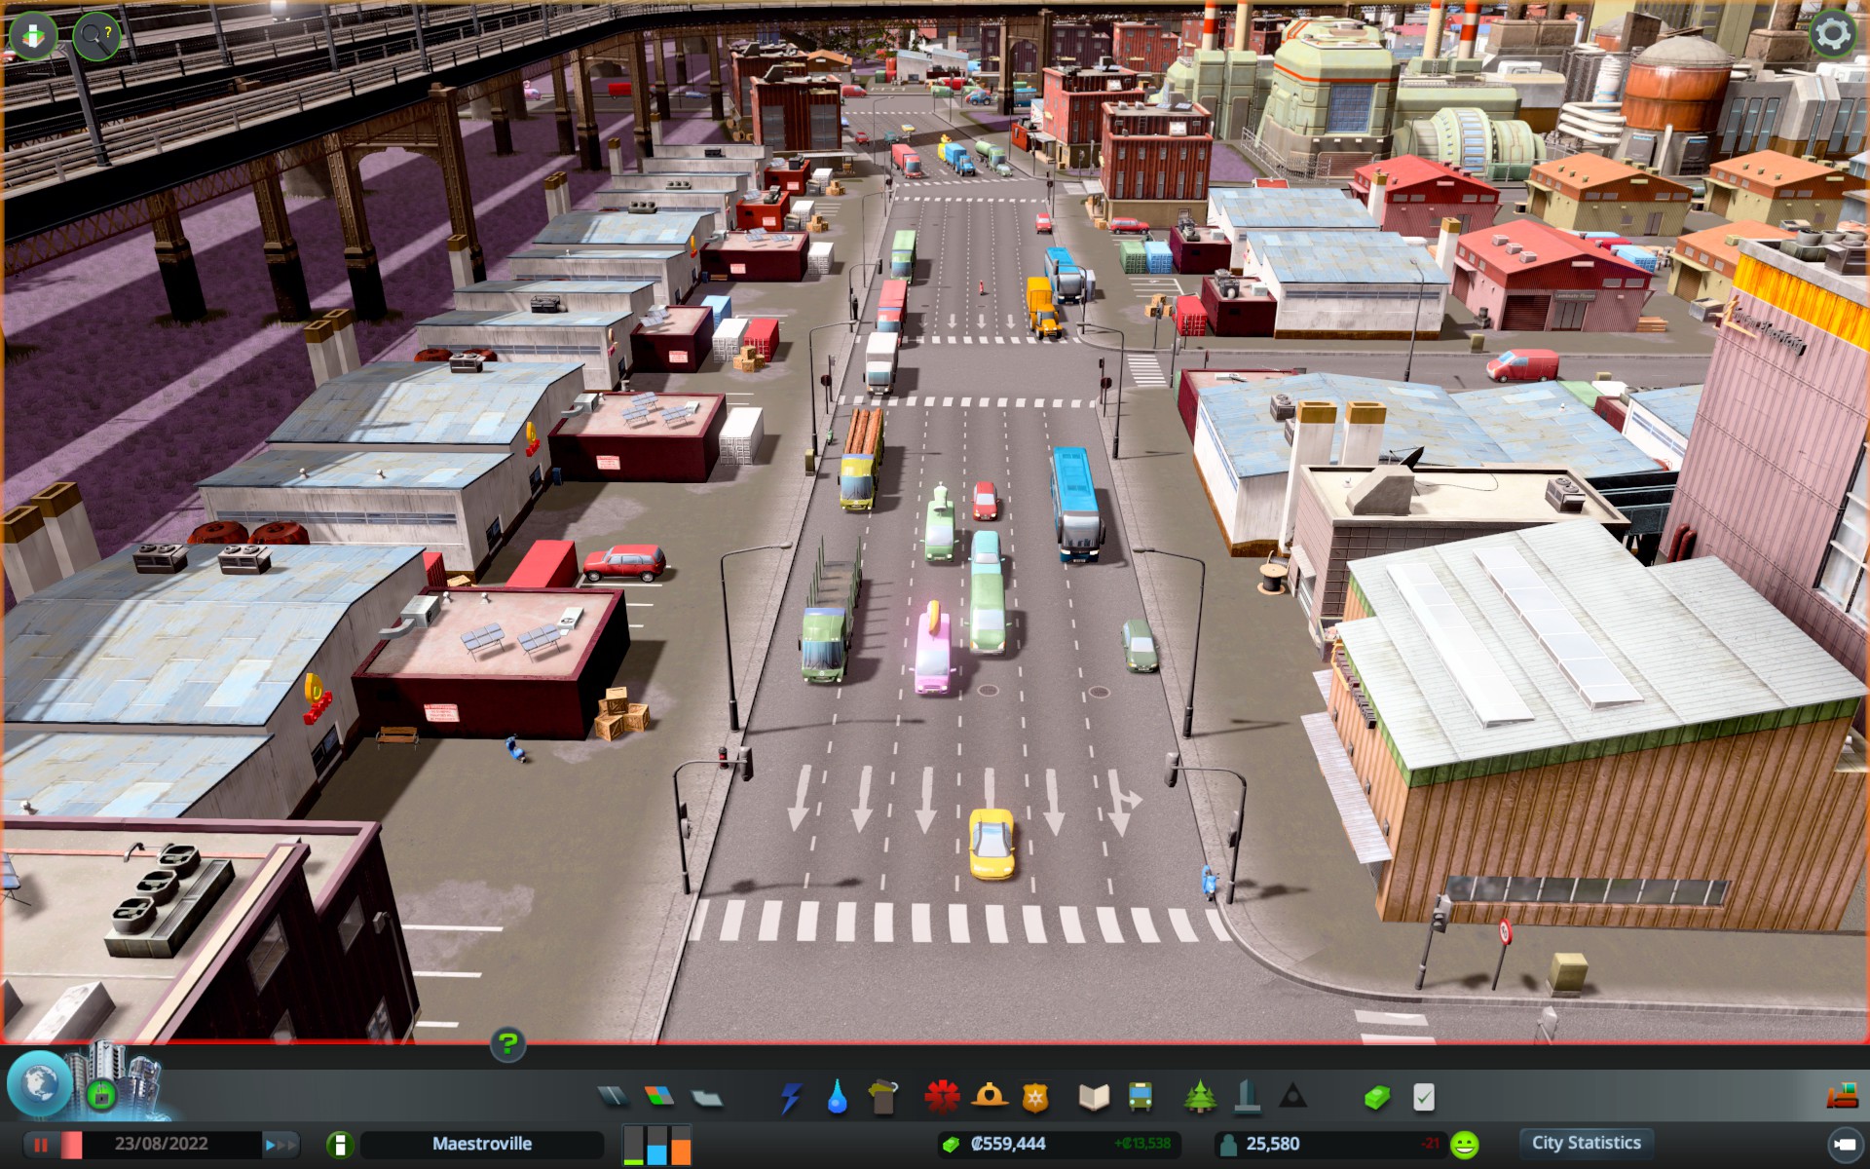Open the Public Transport menu
The image size is (1870, 1169).
pyautogui.click(x=1140, y=1098)
